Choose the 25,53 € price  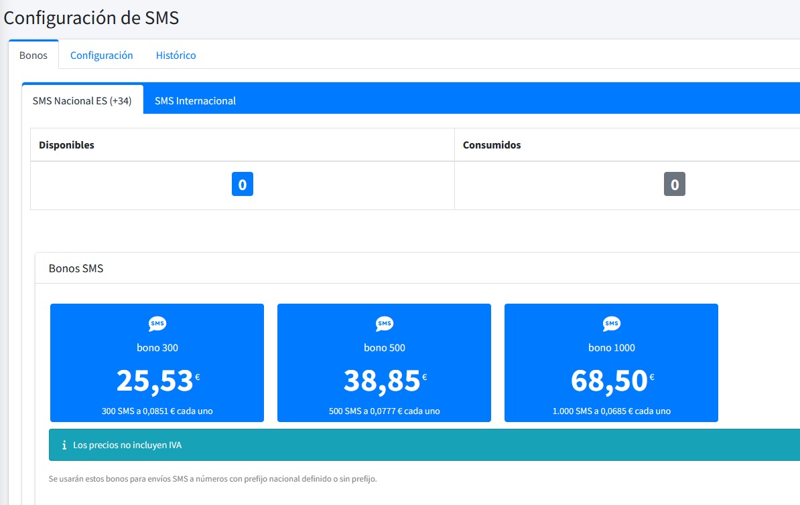[157, 380]
